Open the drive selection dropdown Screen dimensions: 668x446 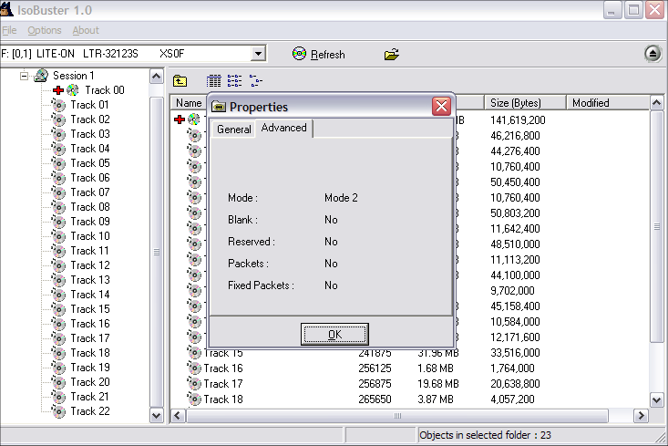(x=258, y=54)
